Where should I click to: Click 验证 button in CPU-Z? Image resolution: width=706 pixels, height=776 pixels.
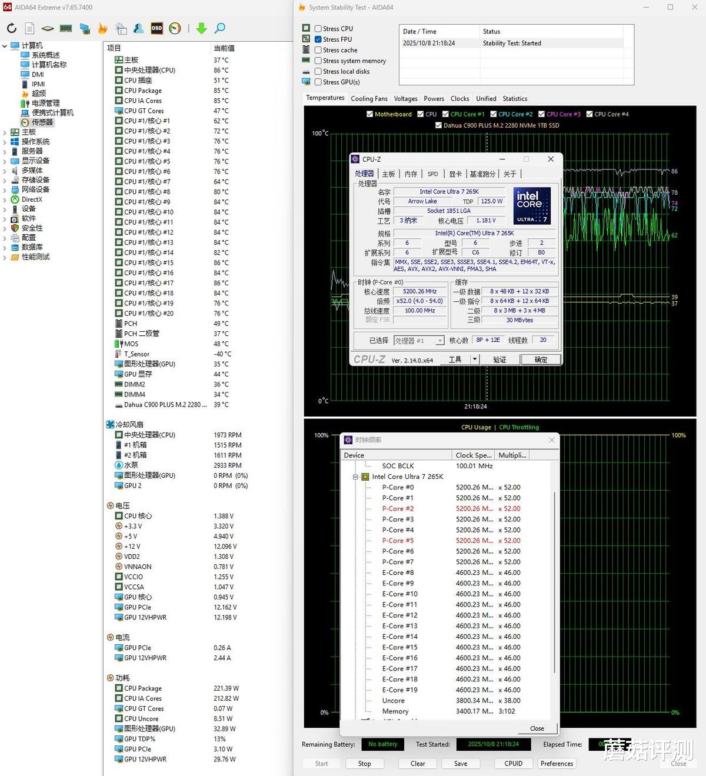tap(499, 359)
